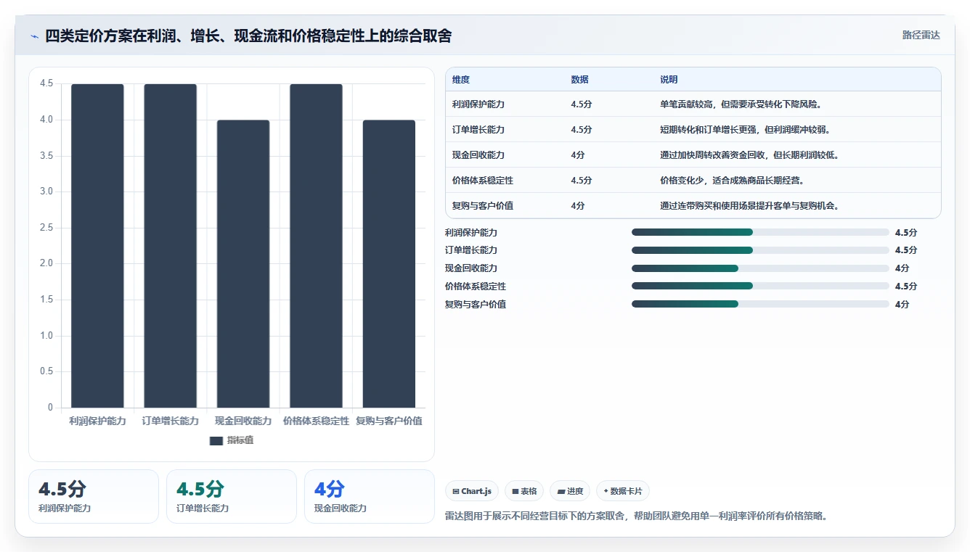Click the 订单增长能力 bar in the chart

pos(170,246)
